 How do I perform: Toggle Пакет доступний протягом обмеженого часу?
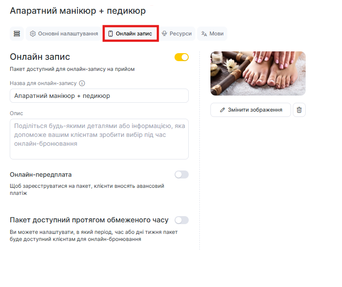[x=182, y=220]
